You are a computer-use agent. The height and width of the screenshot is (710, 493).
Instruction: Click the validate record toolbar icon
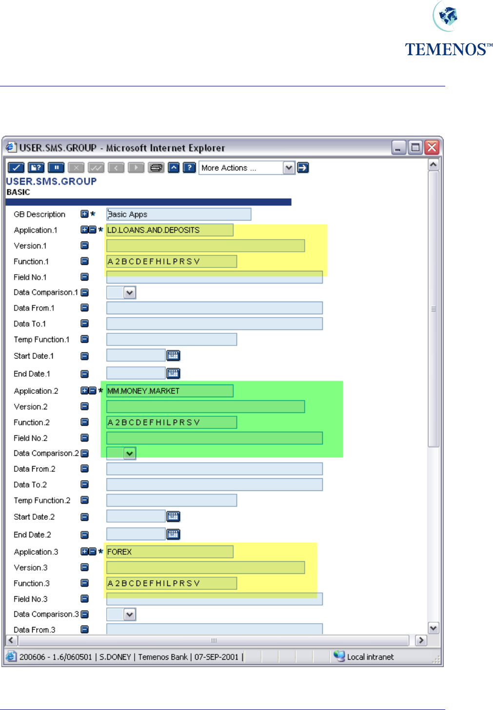tap(36, 168)
